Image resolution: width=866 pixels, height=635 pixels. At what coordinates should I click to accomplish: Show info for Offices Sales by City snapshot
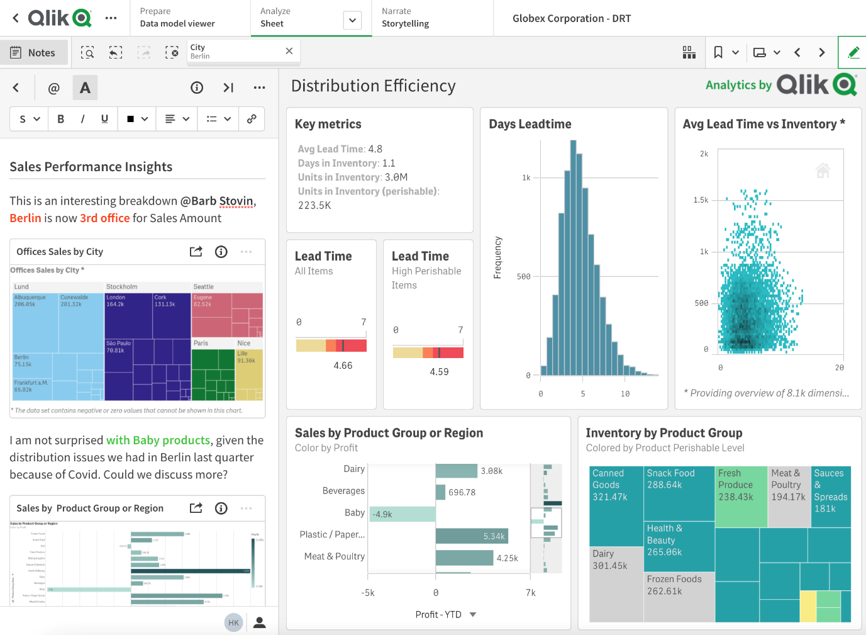(x=221, y=252)
